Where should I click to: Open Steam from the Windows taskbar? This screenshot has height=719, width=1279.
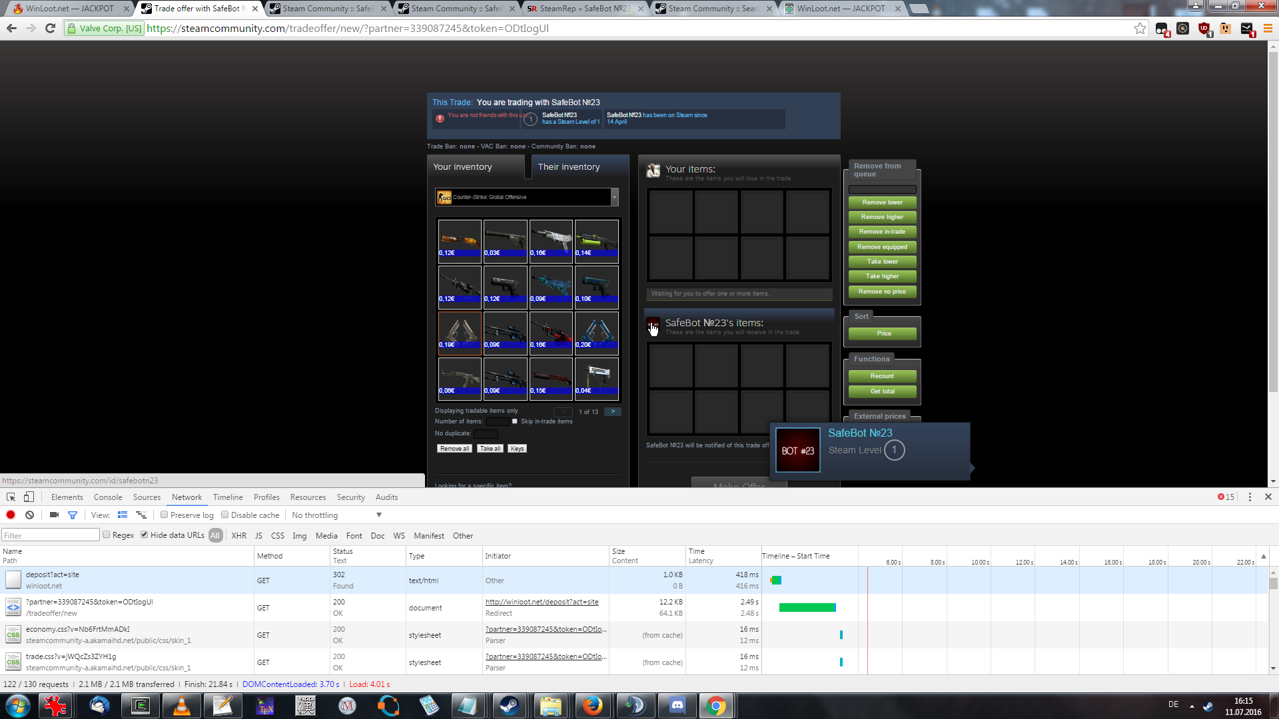510,706
